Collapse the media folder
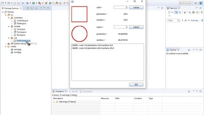Screen dimensions: 204x115 pyautogui.click(x=6, y=47)
